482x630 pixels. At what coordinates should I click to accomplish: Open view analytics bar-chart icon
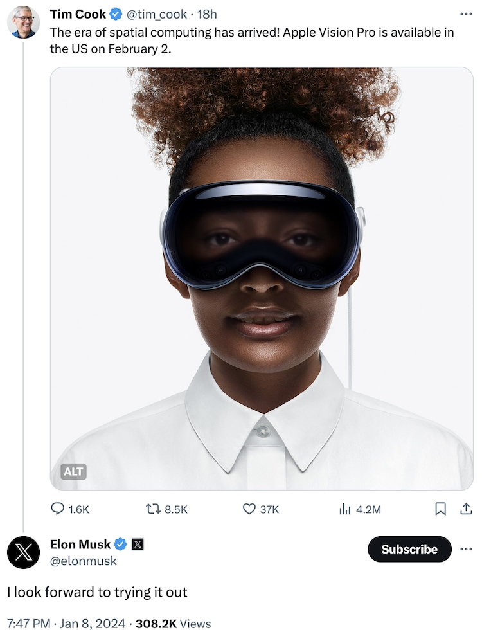pos(344,509)
